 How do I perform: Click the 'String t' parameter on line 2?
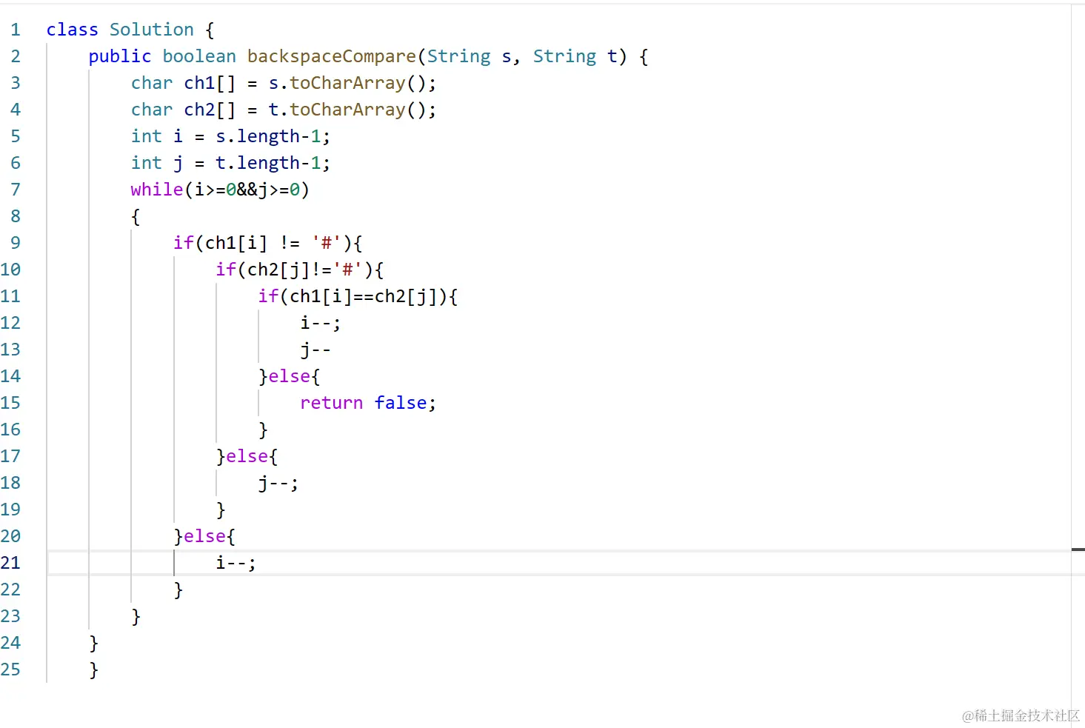(x=575, y=56)
